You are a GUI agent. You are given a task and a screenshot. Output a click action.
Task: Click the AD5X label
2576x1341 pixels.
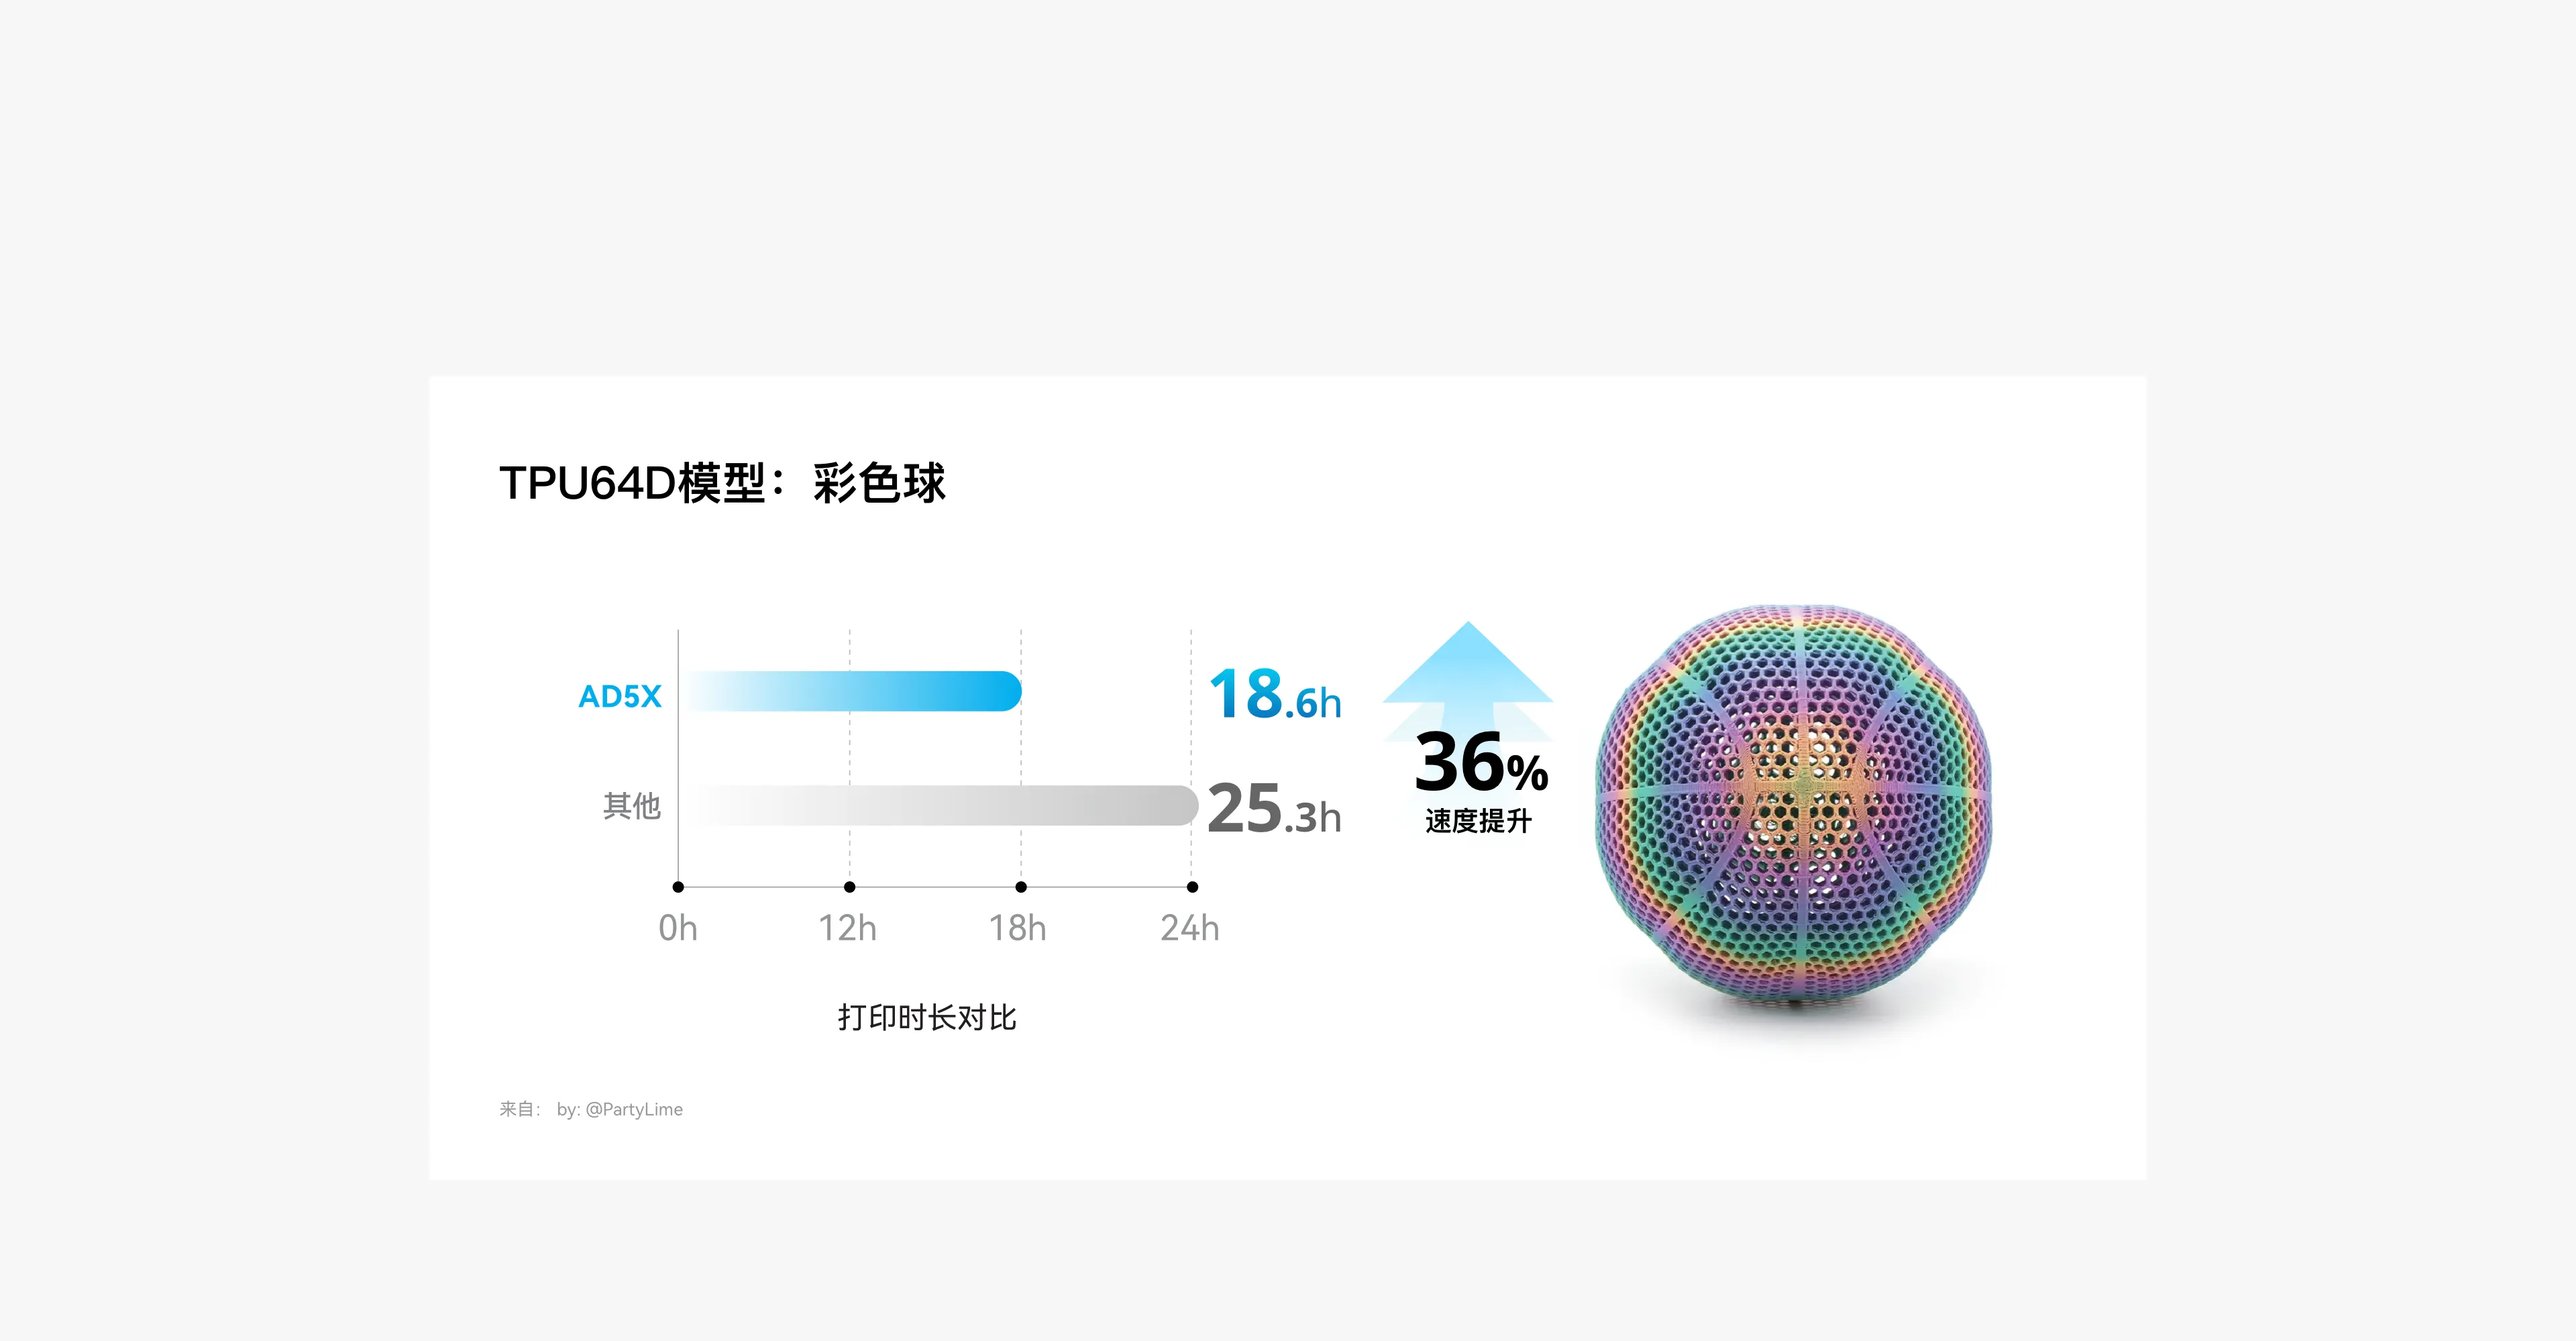[x=620, y=697]
